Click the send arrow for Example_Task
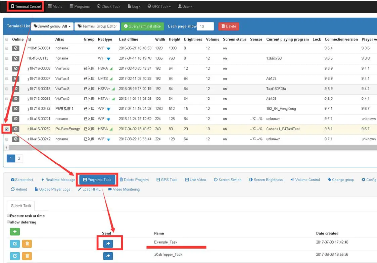Viewport: 377px width, 263px height. coord(108,244)
